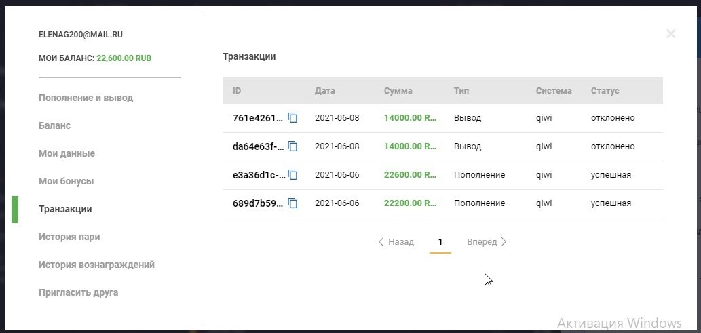Open Пригласить друга menu item
The image size is (701, 333).
click(78, 292)
